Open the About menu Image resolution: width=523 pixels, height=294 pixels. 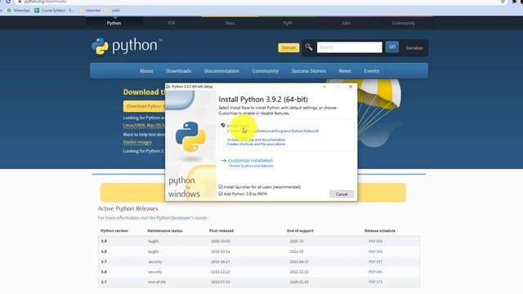[146, 71]
